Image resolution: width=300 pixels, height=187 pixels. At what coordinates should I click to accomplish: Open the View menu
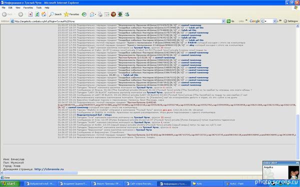(x=18, y=7)
